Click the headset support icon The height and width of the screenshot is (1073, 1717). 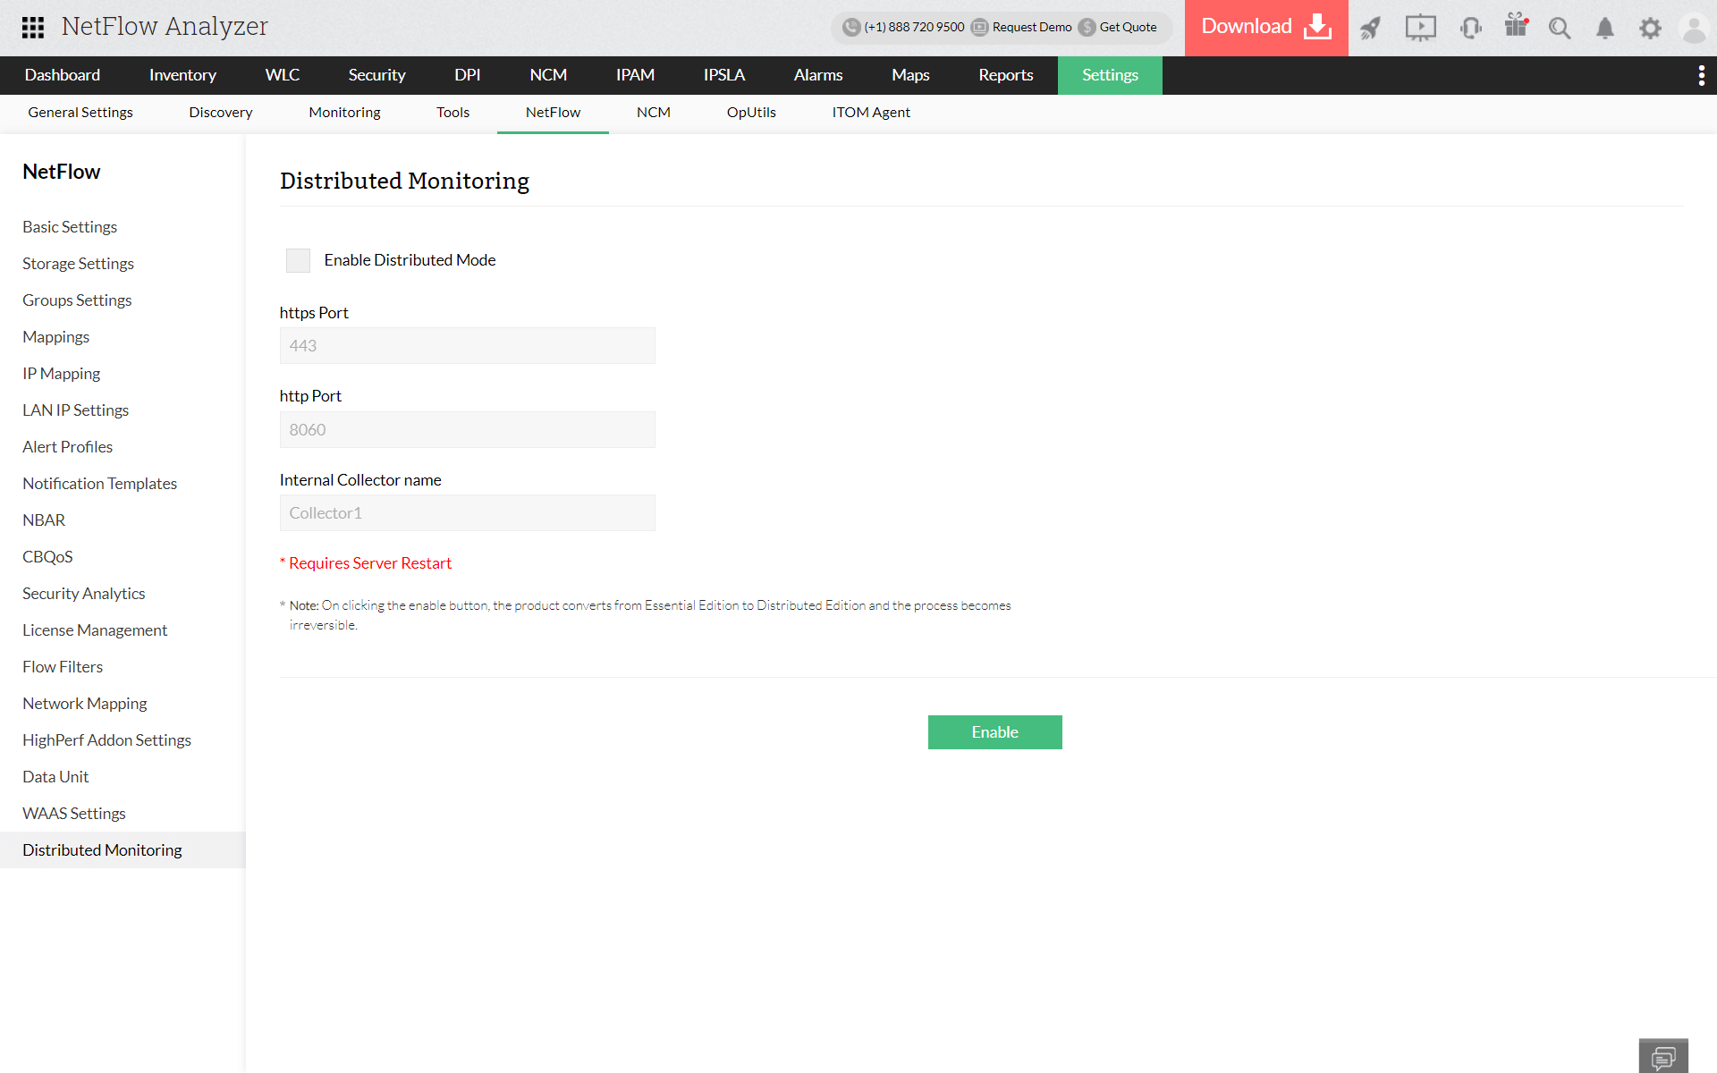click(1469, 28)
